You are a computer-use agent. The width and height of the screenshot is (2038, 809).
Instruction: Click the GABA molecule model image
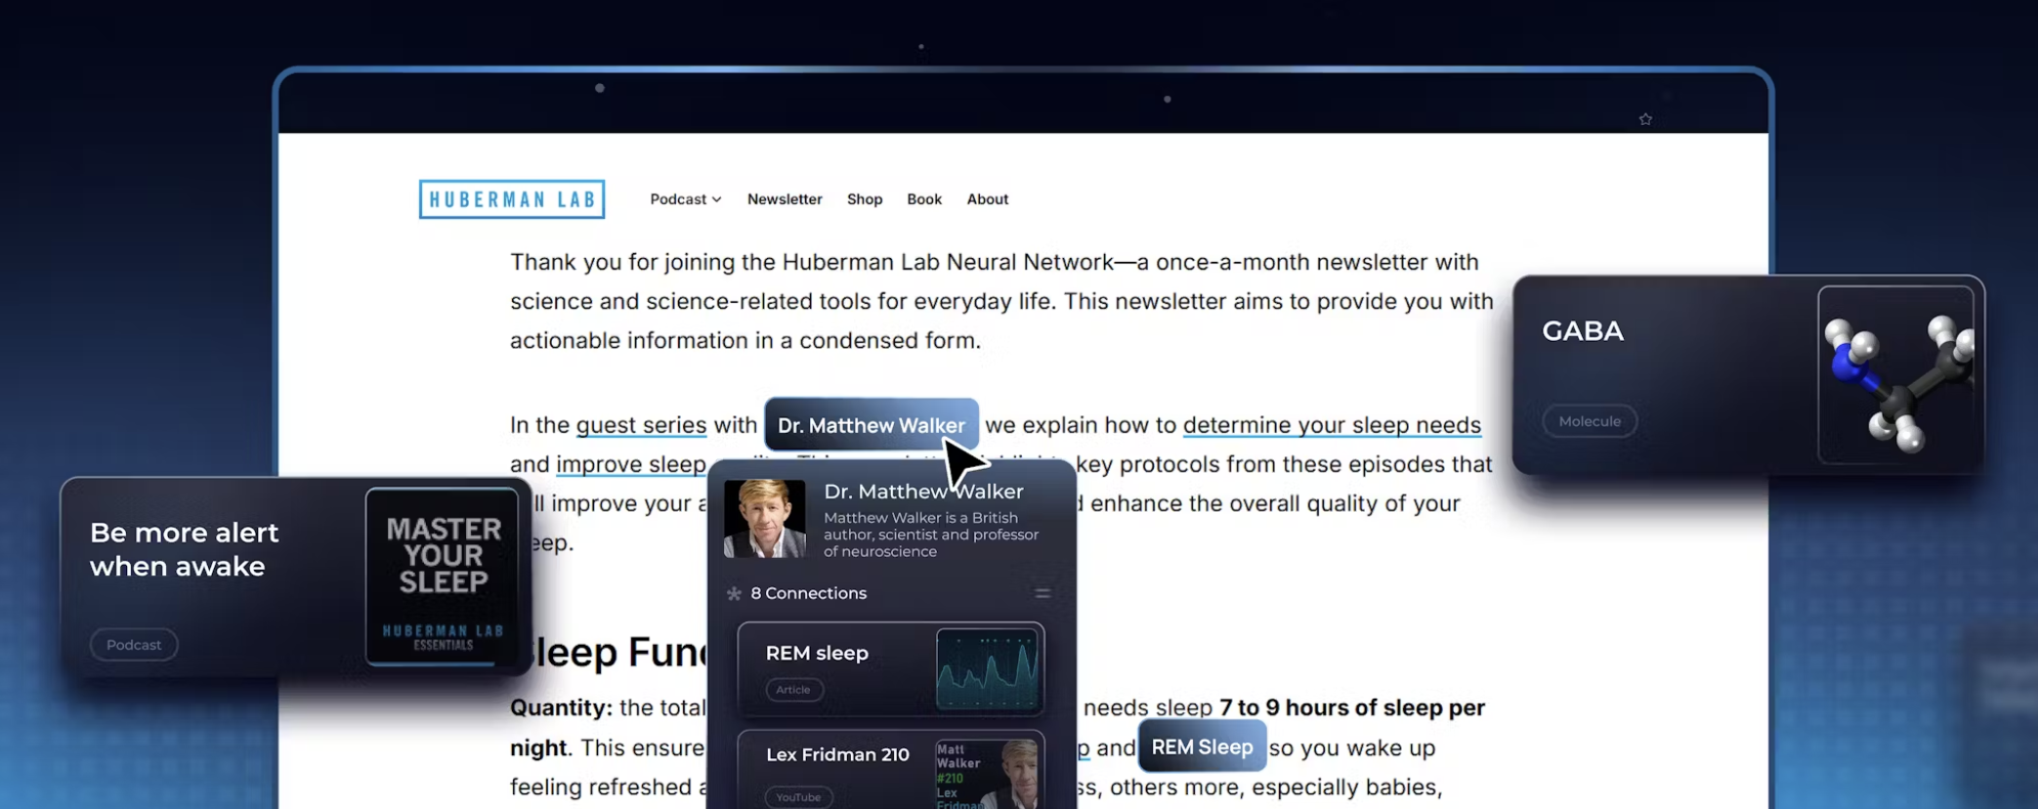tap(1895, 375)
